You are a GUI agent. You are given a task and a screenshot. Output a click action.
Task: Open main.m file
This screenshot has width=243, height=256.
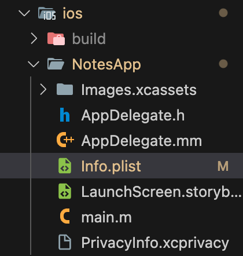(106, 218)
